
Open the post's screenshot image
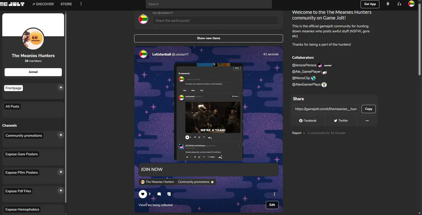point(209,112)
